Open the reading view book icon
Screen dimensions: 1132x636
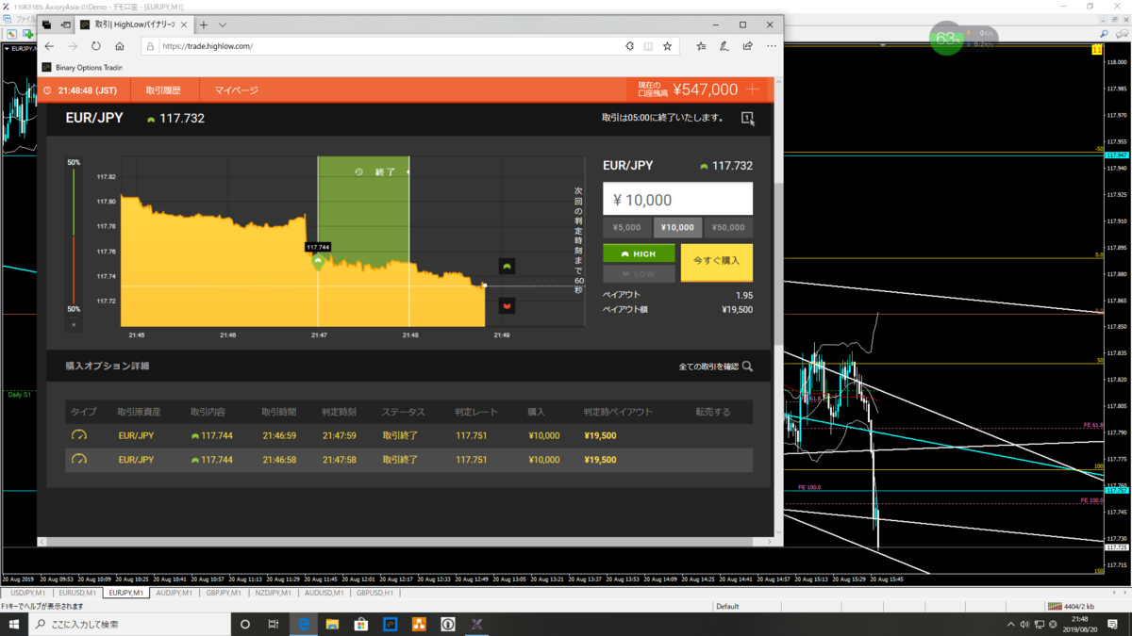(648, 46)
